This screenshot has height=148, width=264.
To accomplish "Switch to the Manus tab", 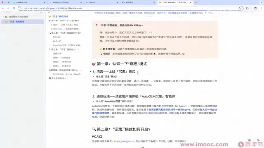I will click(x=102, y=2).
